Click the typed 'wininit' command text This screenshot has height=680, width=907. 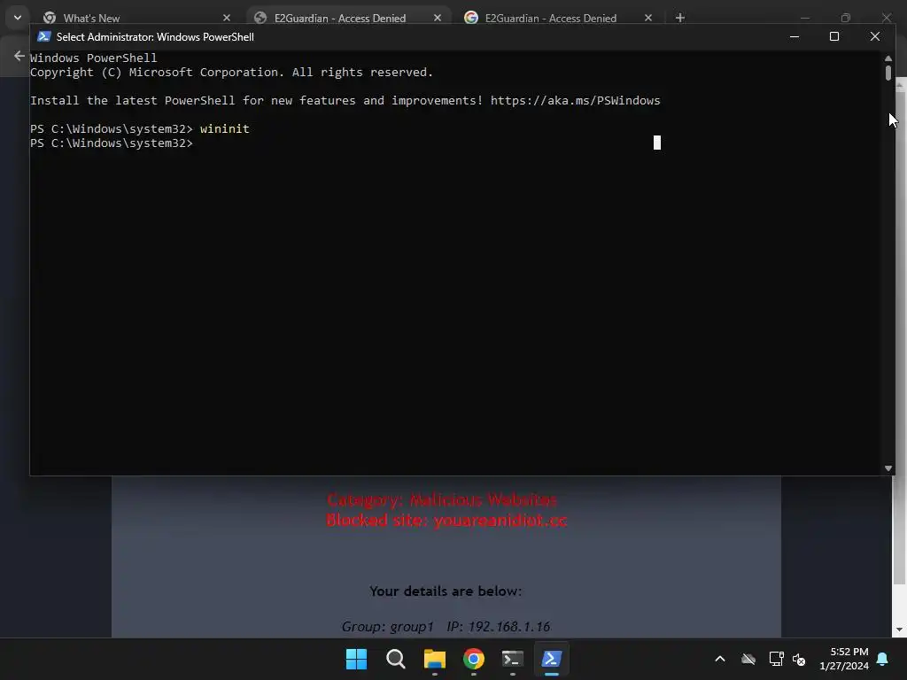tap(224, 128)
